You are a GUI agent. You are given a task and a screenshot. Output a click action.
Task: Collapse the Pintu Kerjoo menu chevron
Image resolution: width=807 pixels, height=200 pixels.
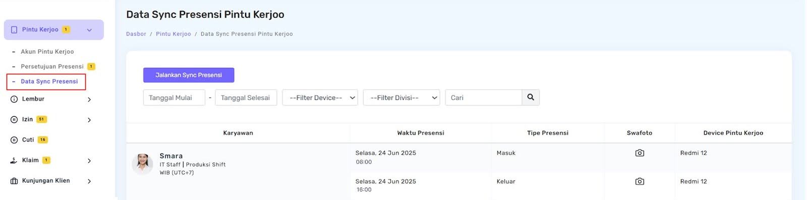(x=89, y=30)
